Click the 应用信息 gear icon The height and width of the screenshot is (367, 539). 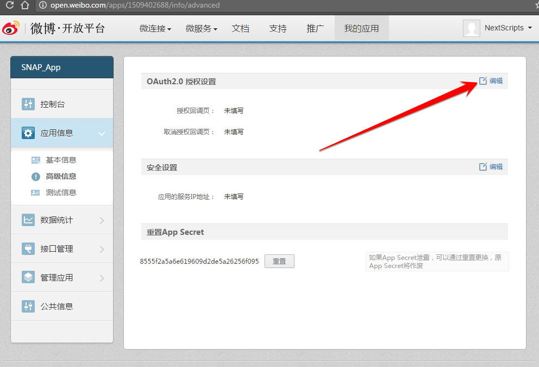tap(28, 133)
